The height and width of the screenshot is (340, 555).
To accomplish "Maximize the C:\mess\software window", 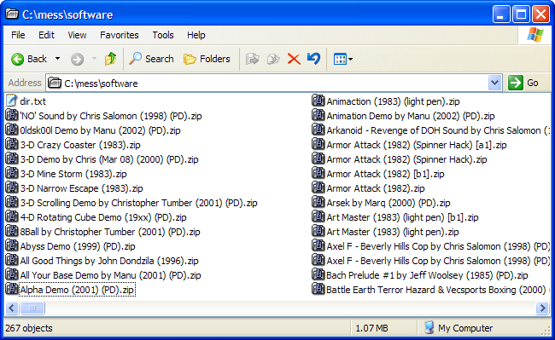I will (521, 14).
